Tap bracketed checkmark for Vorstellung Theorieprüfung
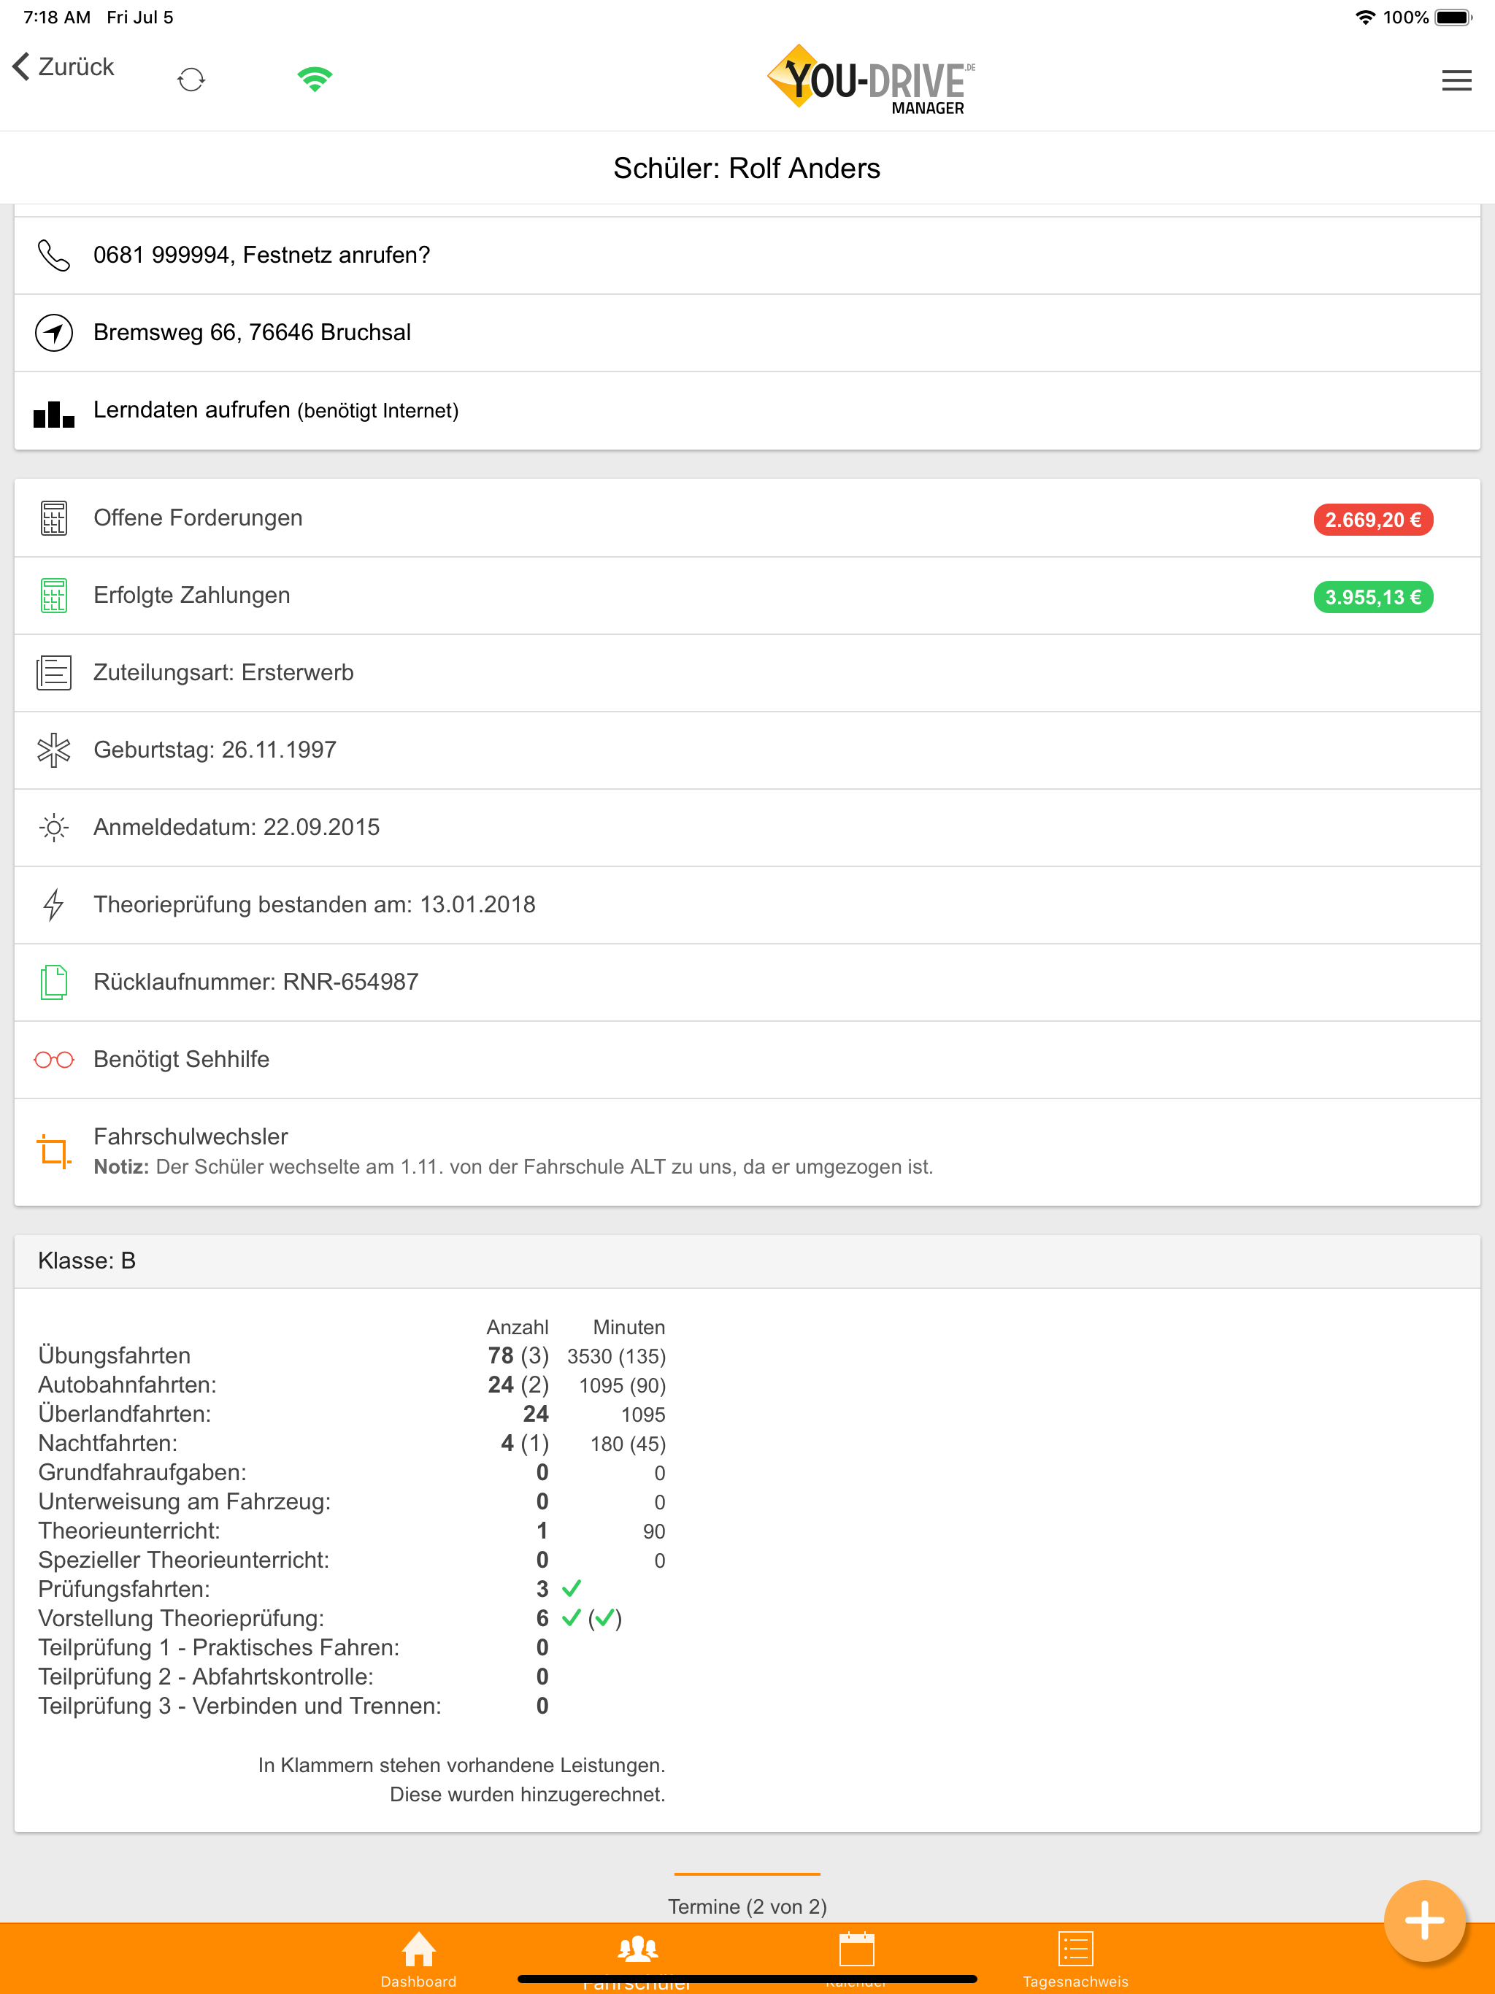The height and width of the screenshot is (1994, 1495). pos(604,1619)
